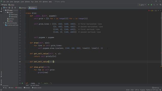Open the Navigate menu
The width and height of the screenshot is (162, 91).
tap(17, 2)
